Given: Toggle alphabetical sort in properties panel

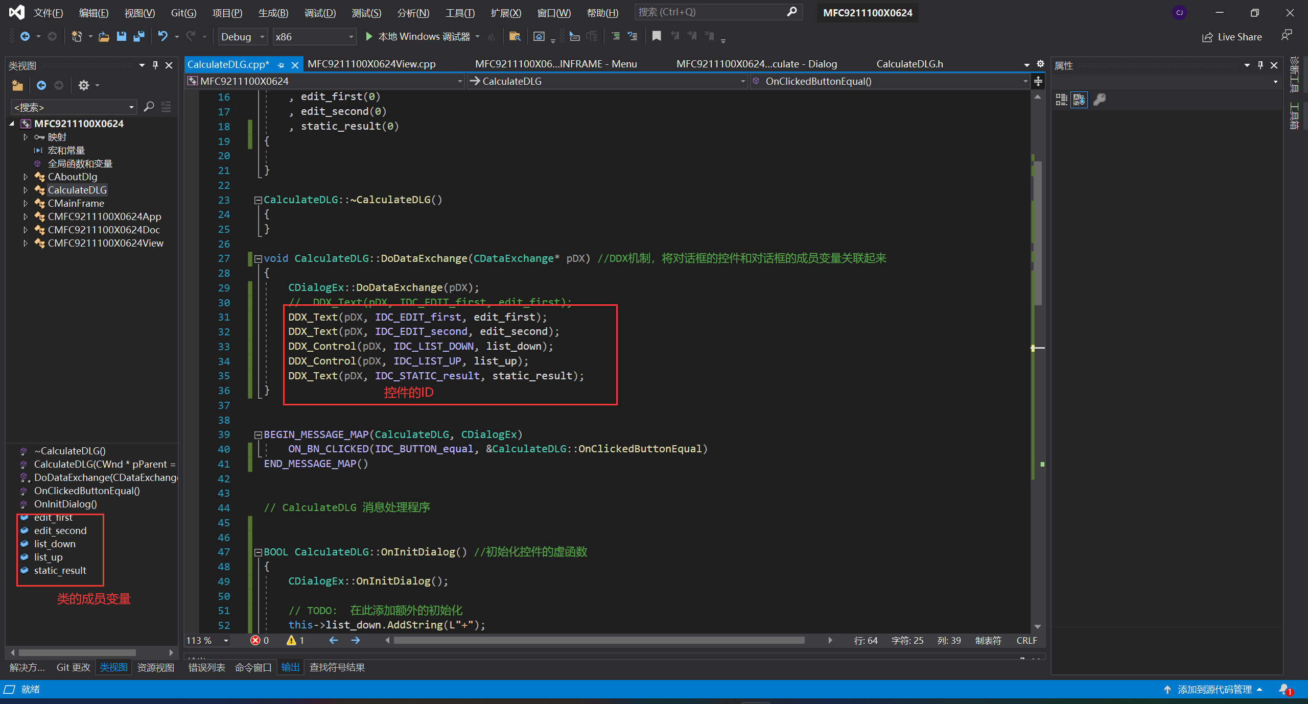Looking at the screenshot, I should click(1079, 100).
